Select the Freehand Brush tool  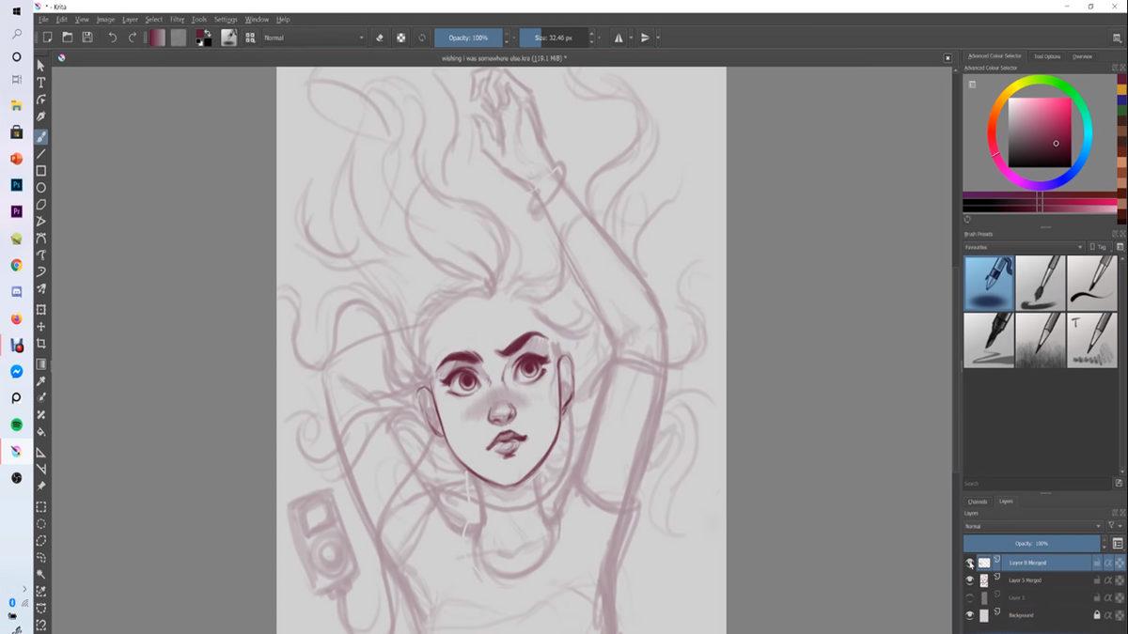coord(41,136)
